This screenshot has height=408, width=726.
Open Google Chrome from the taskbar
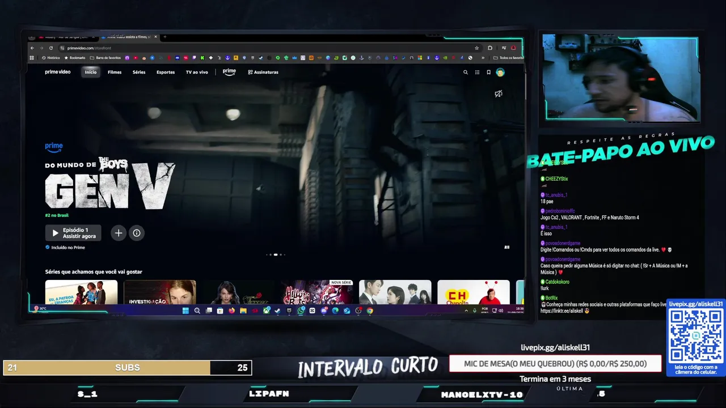(x=370, y=311)
